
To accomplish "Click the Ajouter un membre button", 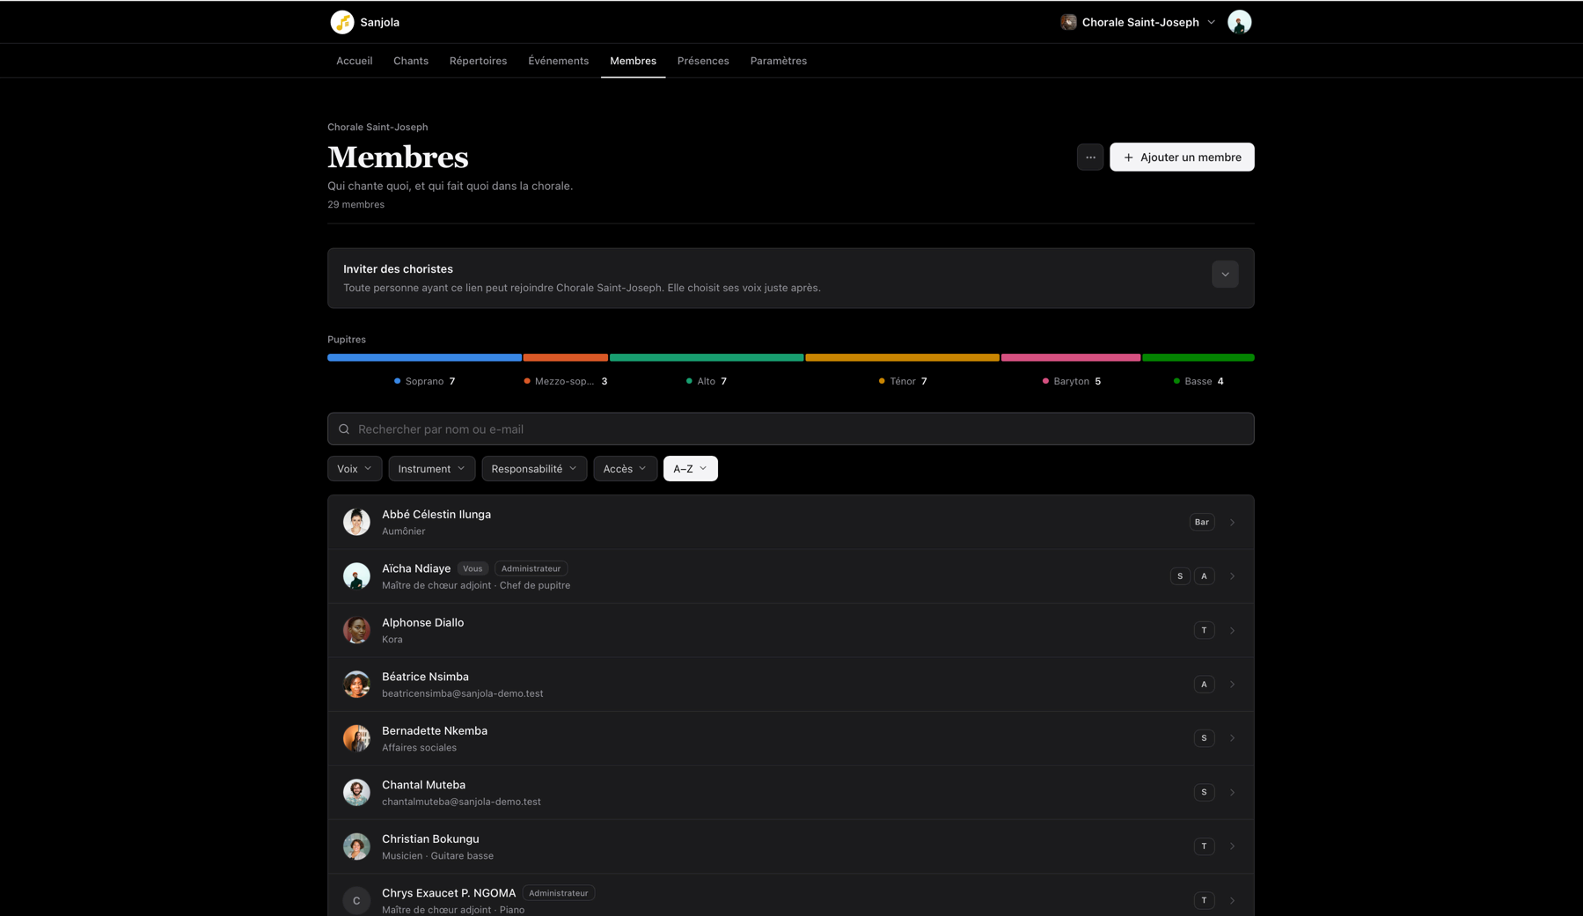I will coord(1182,158).
